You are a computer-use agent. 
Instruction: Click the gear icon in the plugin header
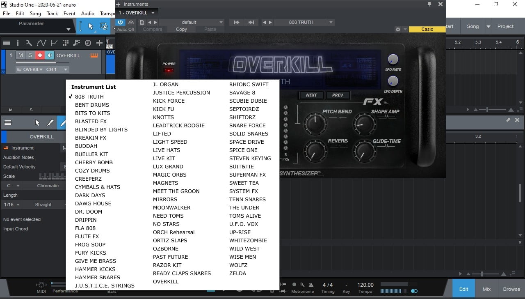tap(397, 30)
